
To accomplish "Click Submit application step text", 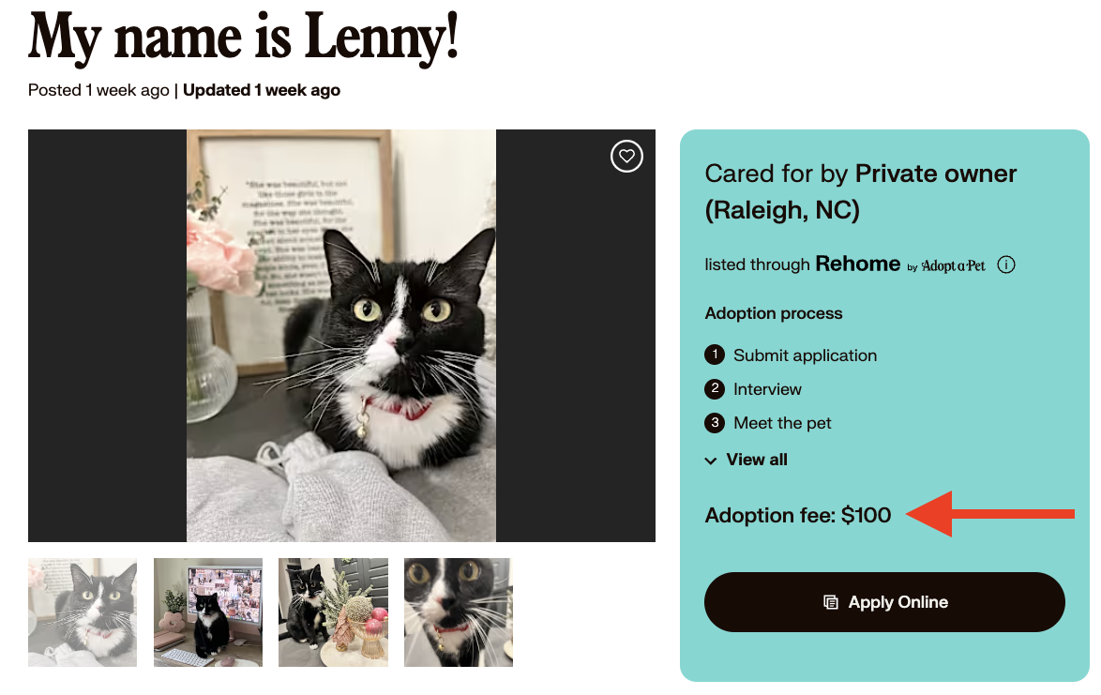I will [805, 355].
